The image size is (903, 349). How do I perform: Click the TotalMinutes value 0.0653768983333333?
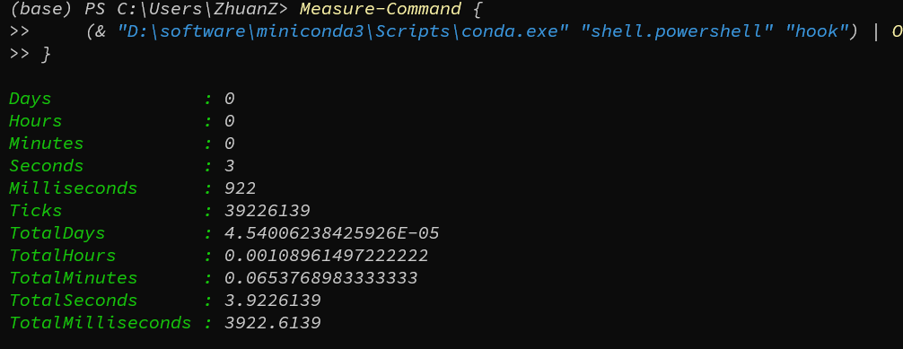pyautogui.click(x=320, y=278)
